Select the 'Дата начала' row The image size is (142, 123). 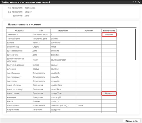(x=61, y=55)
